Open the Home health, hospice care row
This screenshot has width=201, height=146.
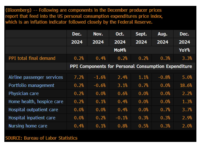(x=36, y=102)
